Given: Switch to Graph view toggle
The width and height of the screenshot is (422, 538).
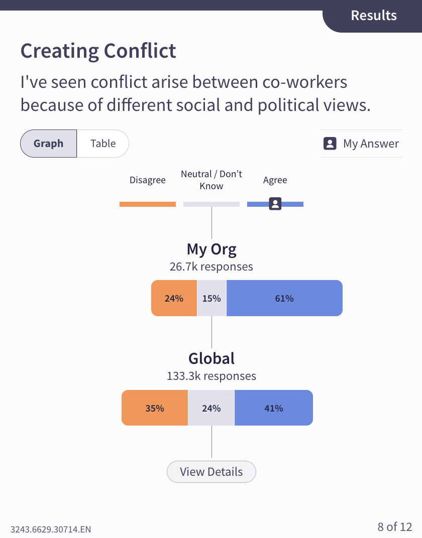Looking at the screenshot, I should [49, 144].
